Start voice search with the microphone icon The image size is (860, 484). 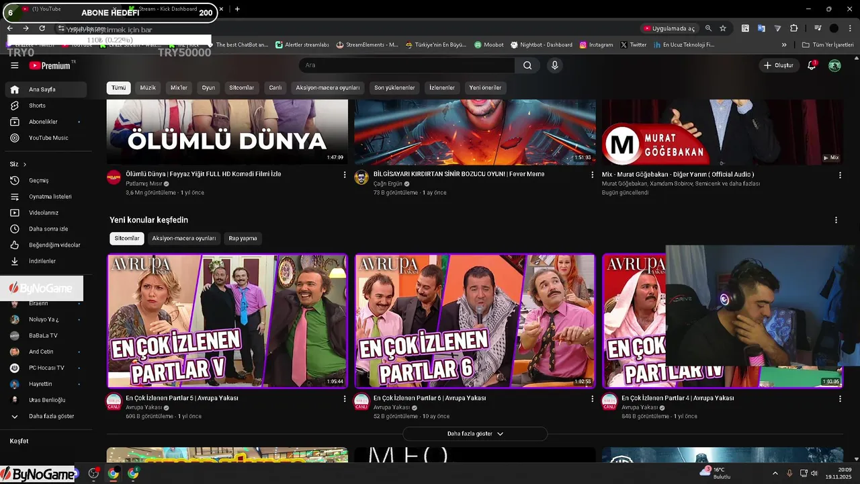(x=554, y=65)
